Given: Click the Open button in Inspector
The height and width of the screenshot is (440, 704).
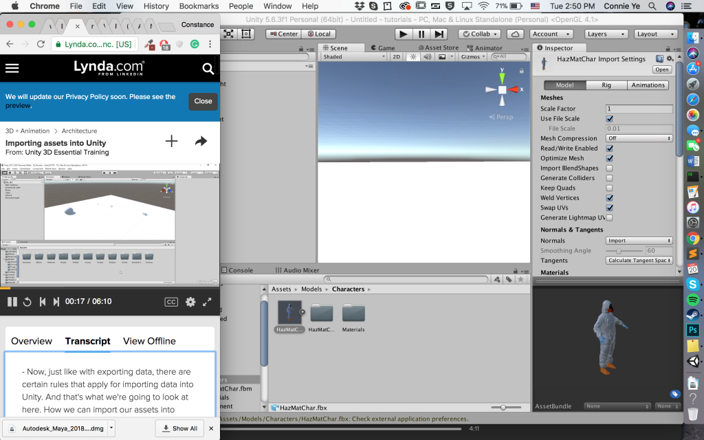Looking at the screenshot, I should click(x=662, y=69).
